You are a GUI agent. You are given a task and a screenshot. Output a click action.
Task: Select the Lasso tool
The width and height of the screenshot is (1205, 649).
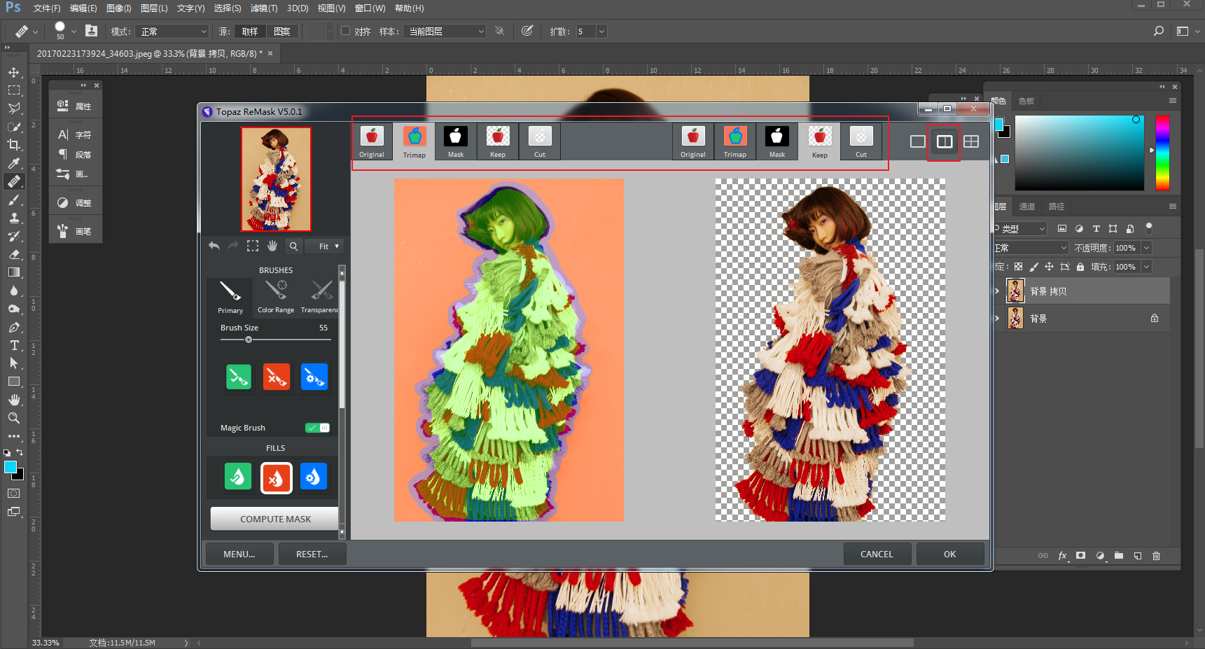(x=14, y=109)
